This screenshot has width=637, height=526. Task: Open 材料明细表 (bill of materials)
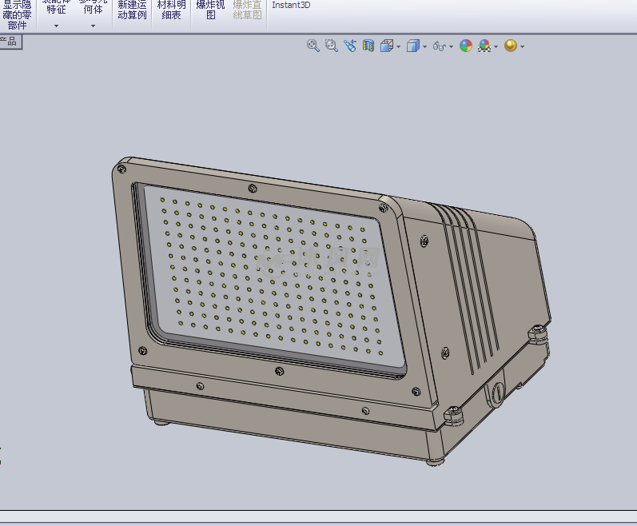pos(171,10)
